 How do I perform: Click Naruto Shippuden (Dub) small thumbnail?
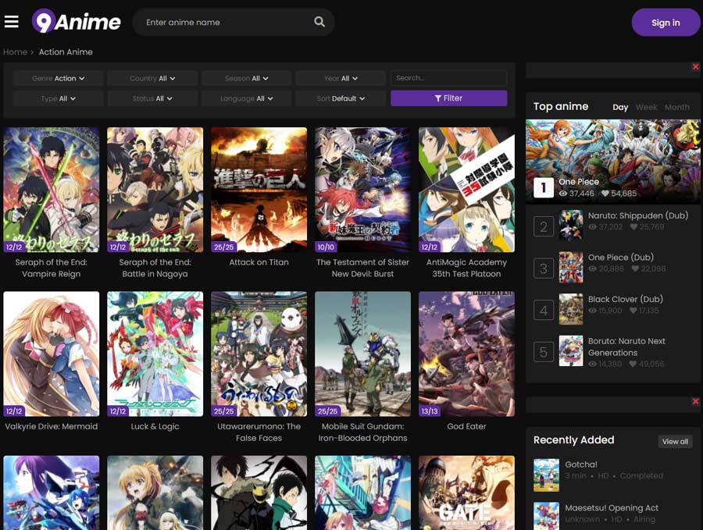(571, 226)
